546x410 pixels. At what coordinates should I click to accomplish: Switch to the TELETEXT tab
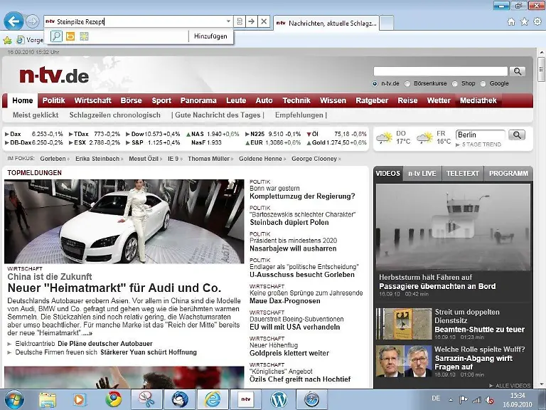tap(463, 173)
